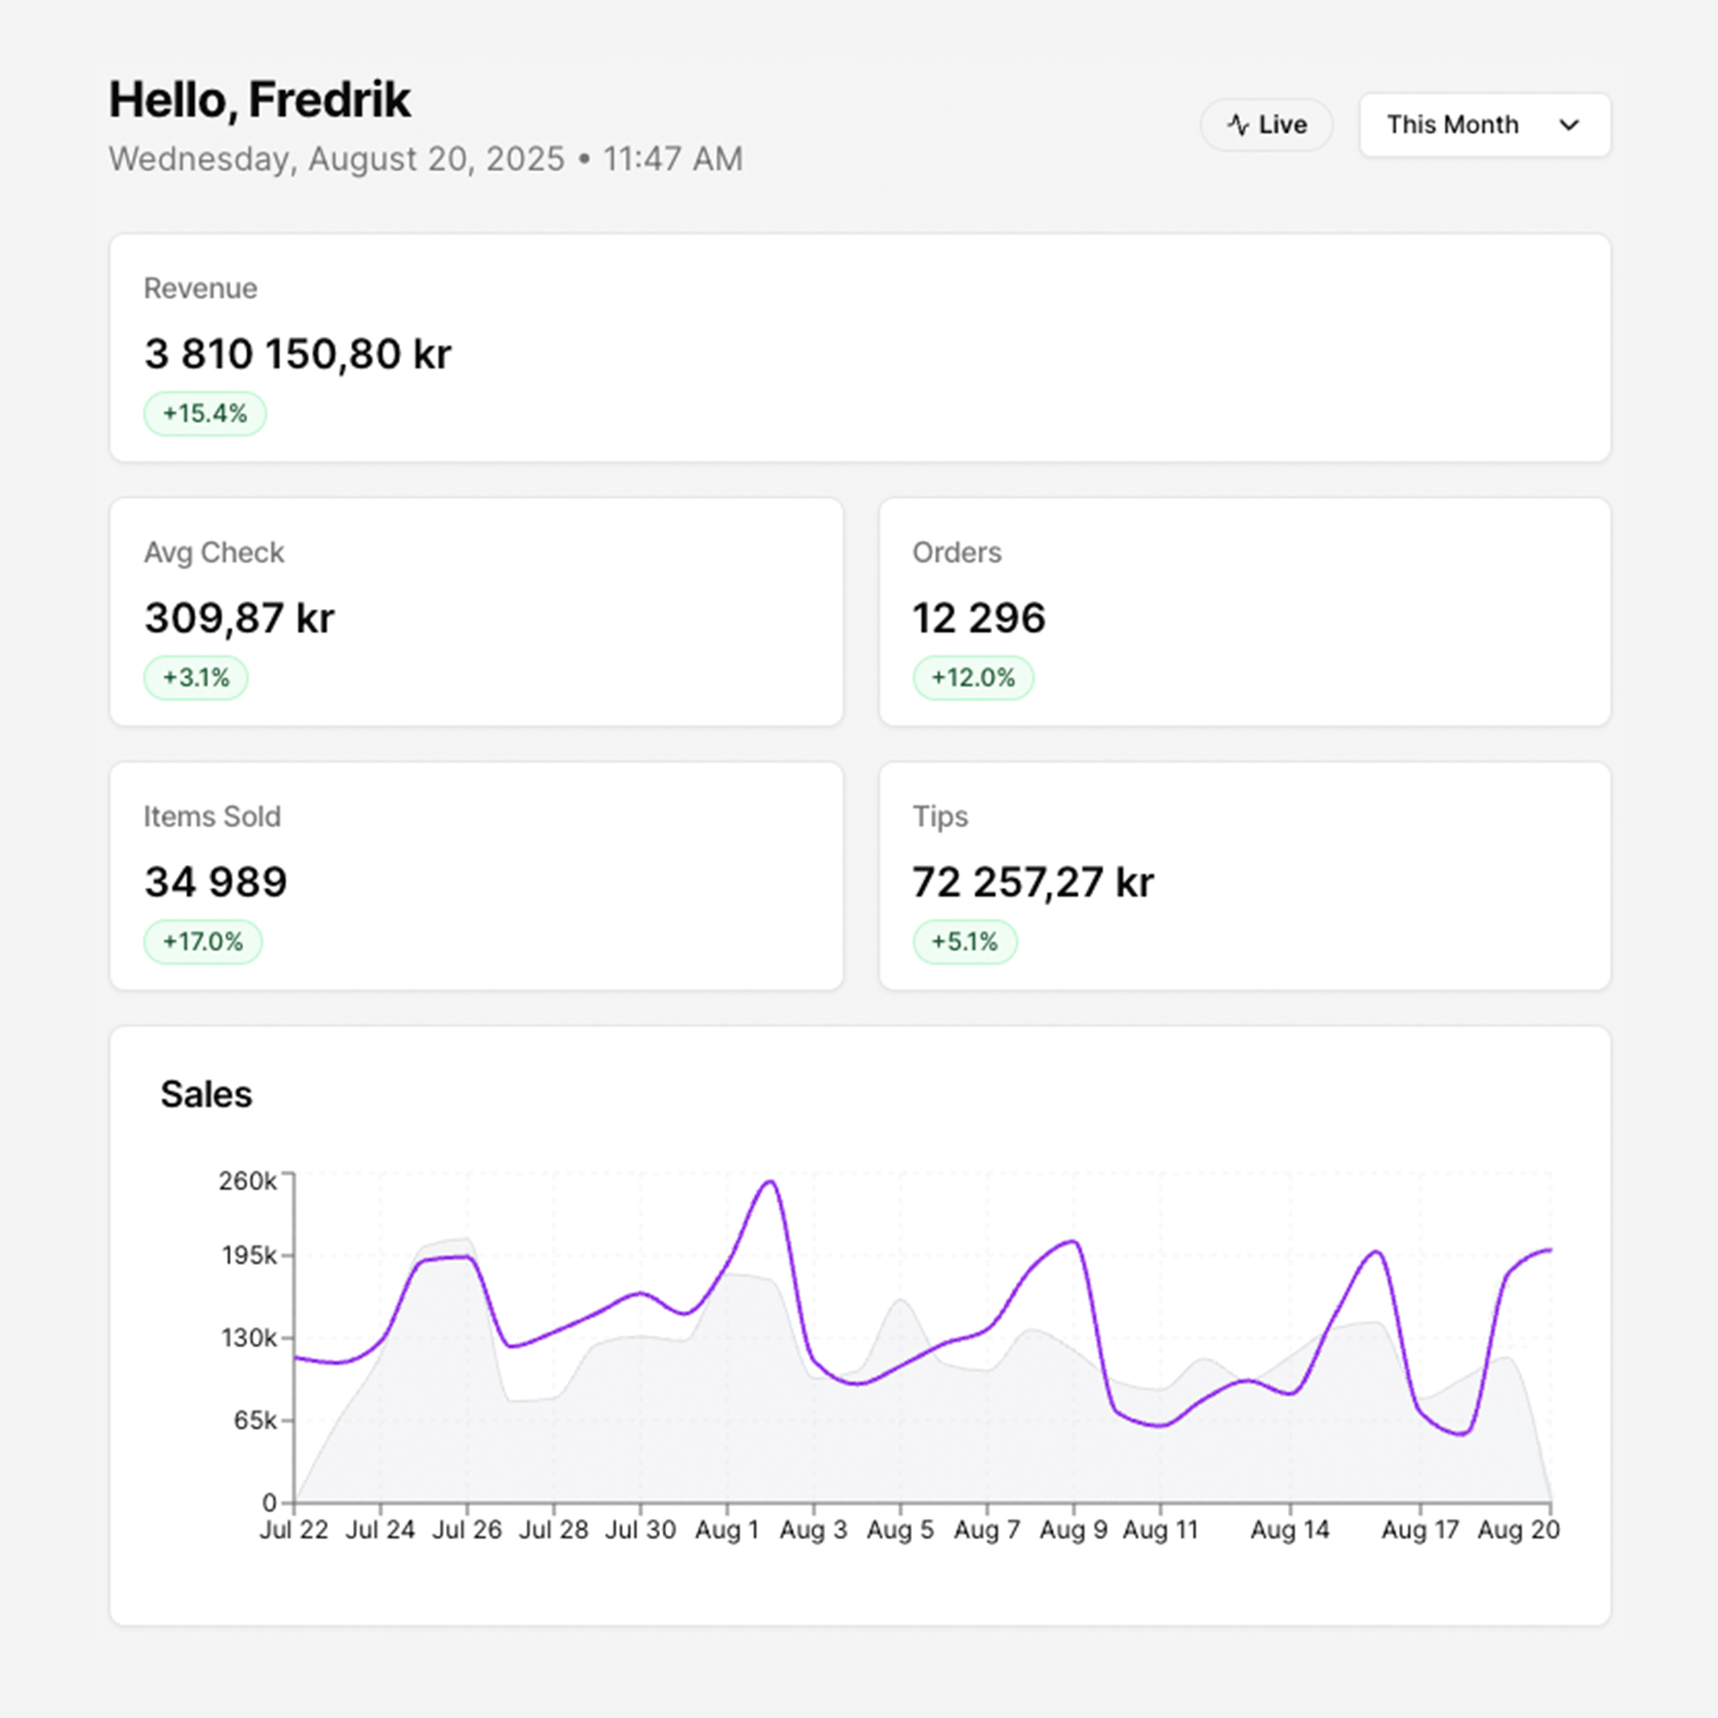This screenshot has height=1718, width=1718.
Task: Click the purple sales trend line peak
Action: click(x=770, y=1183)
